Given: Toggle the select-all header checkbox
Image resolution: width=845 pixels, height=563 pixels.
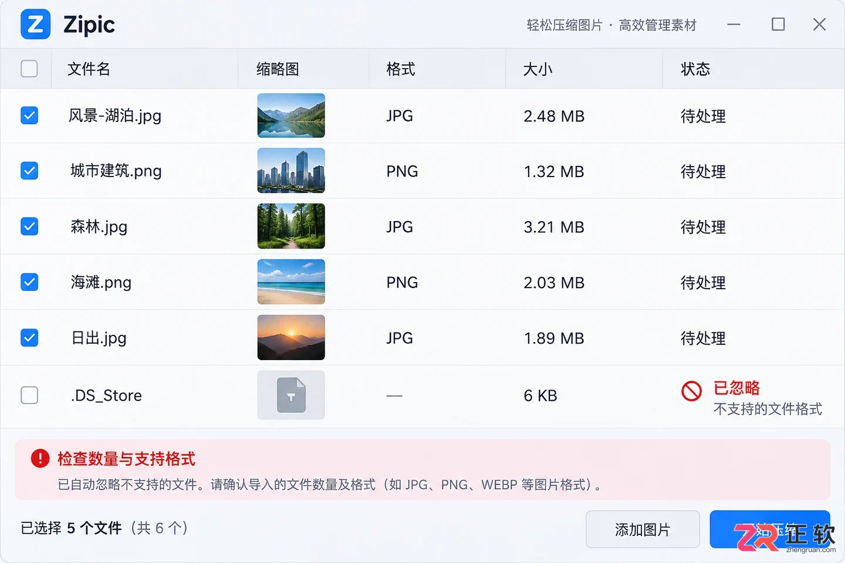Looking at the screenshot, I should click(29, 69).
